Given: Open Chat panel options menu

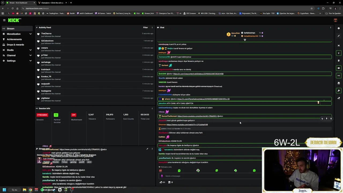Looking at the screenshot, I should pyautogui.click(x=330, y=27).
